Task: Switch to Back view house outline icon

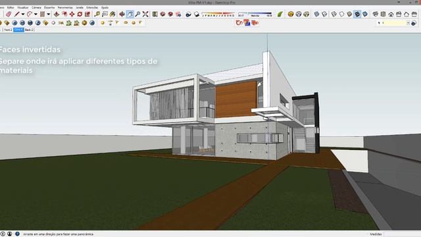Action: coord(407,14)
